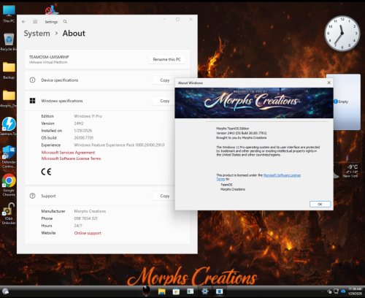Switch to the About Windows taskbar button
Viewport: 365px width, 298px height.
click(x=219, y=291)
